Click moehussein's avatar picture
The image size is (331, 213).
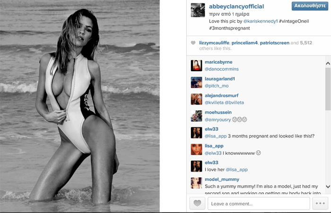click(x=196, y=116)
